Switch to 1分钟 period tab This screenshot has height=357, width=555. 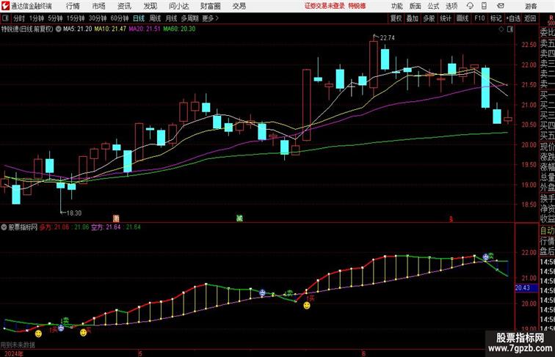click(37, 18)
